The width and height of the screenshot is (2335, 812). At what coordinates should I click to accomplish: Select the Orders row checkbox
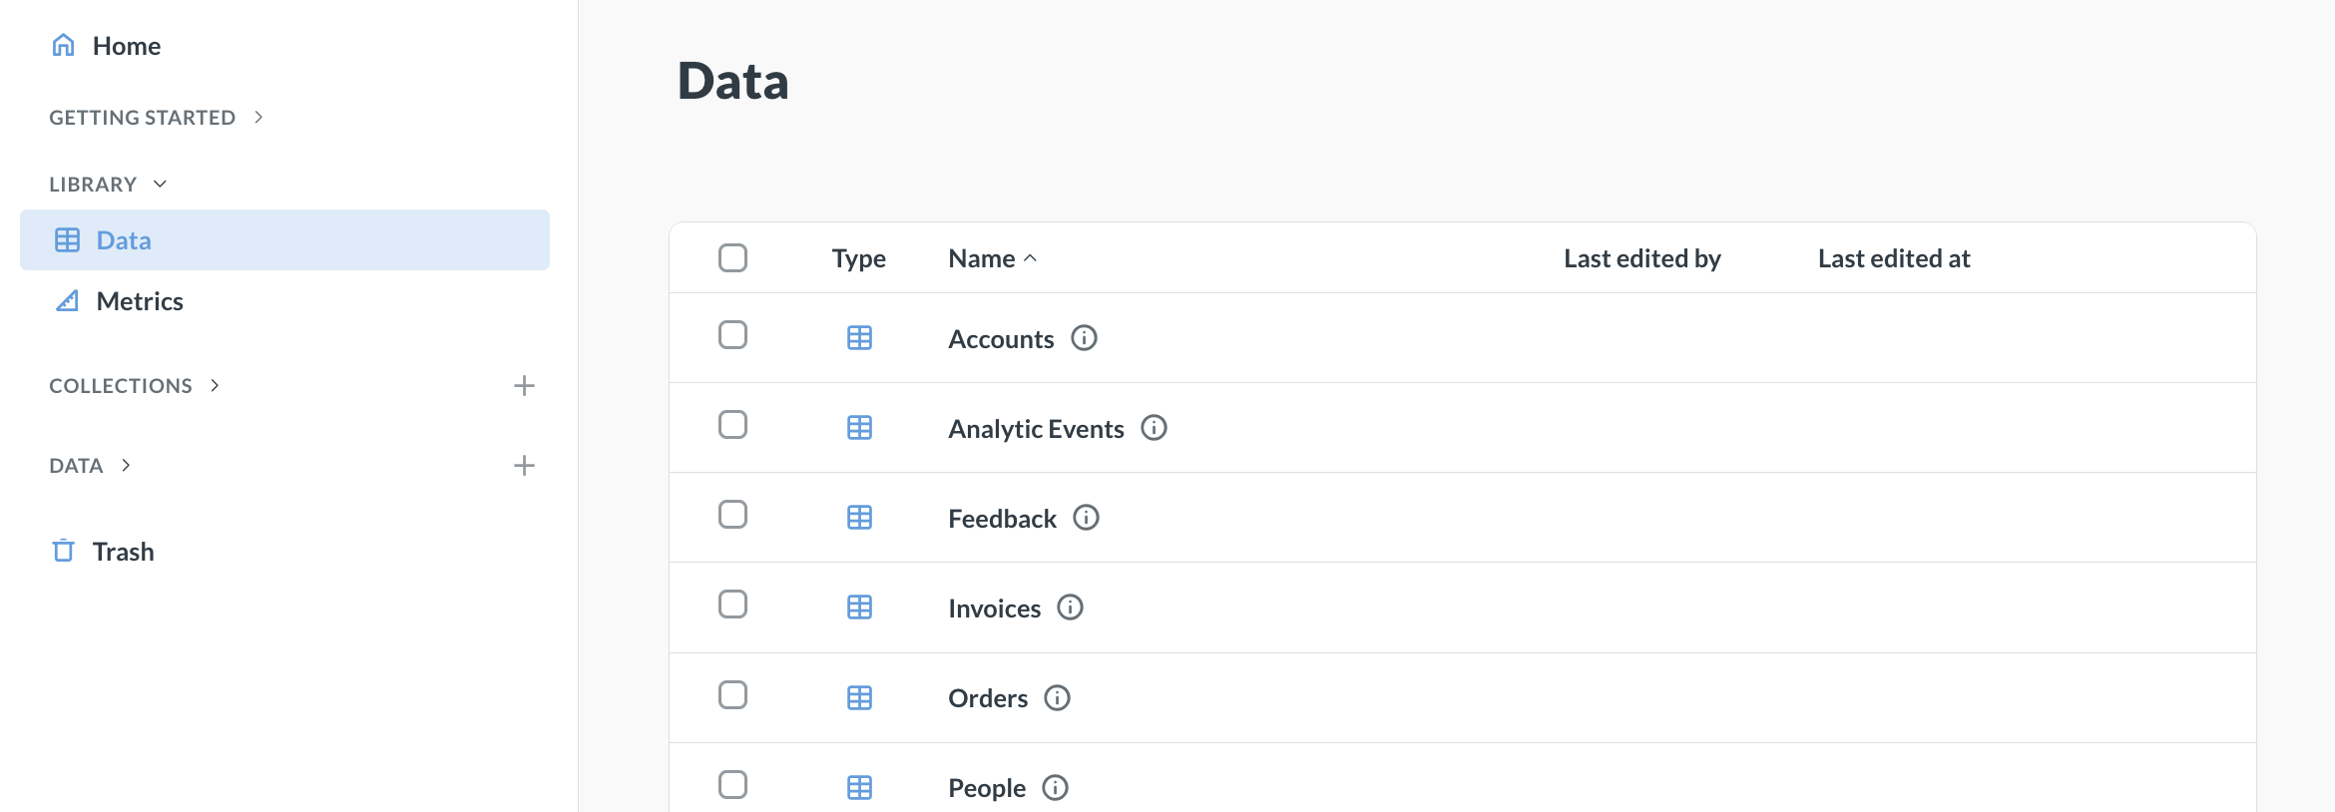(x=732, y=695)
